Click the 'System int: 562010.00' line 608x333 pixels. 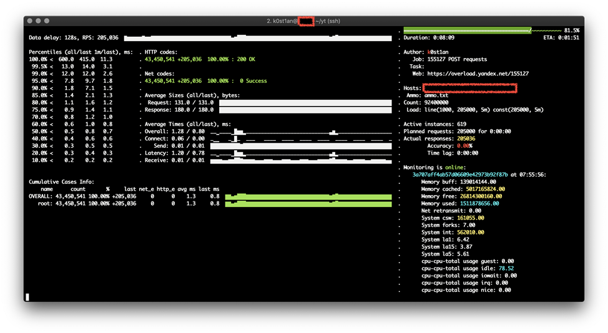pyautogui.click(x=453, y=233)
